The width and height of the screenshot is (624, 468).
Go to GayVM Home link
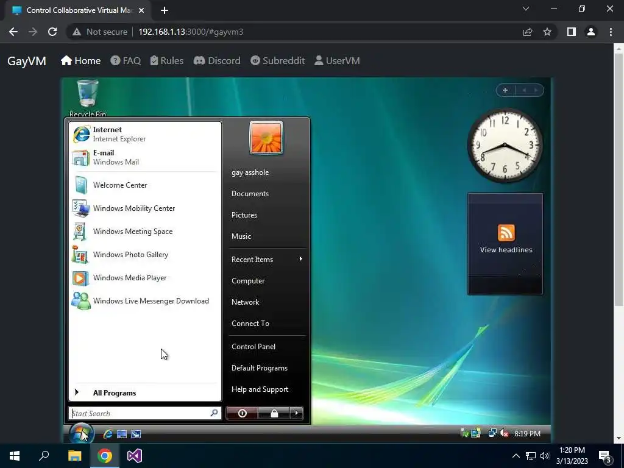(x=81, y=60)
